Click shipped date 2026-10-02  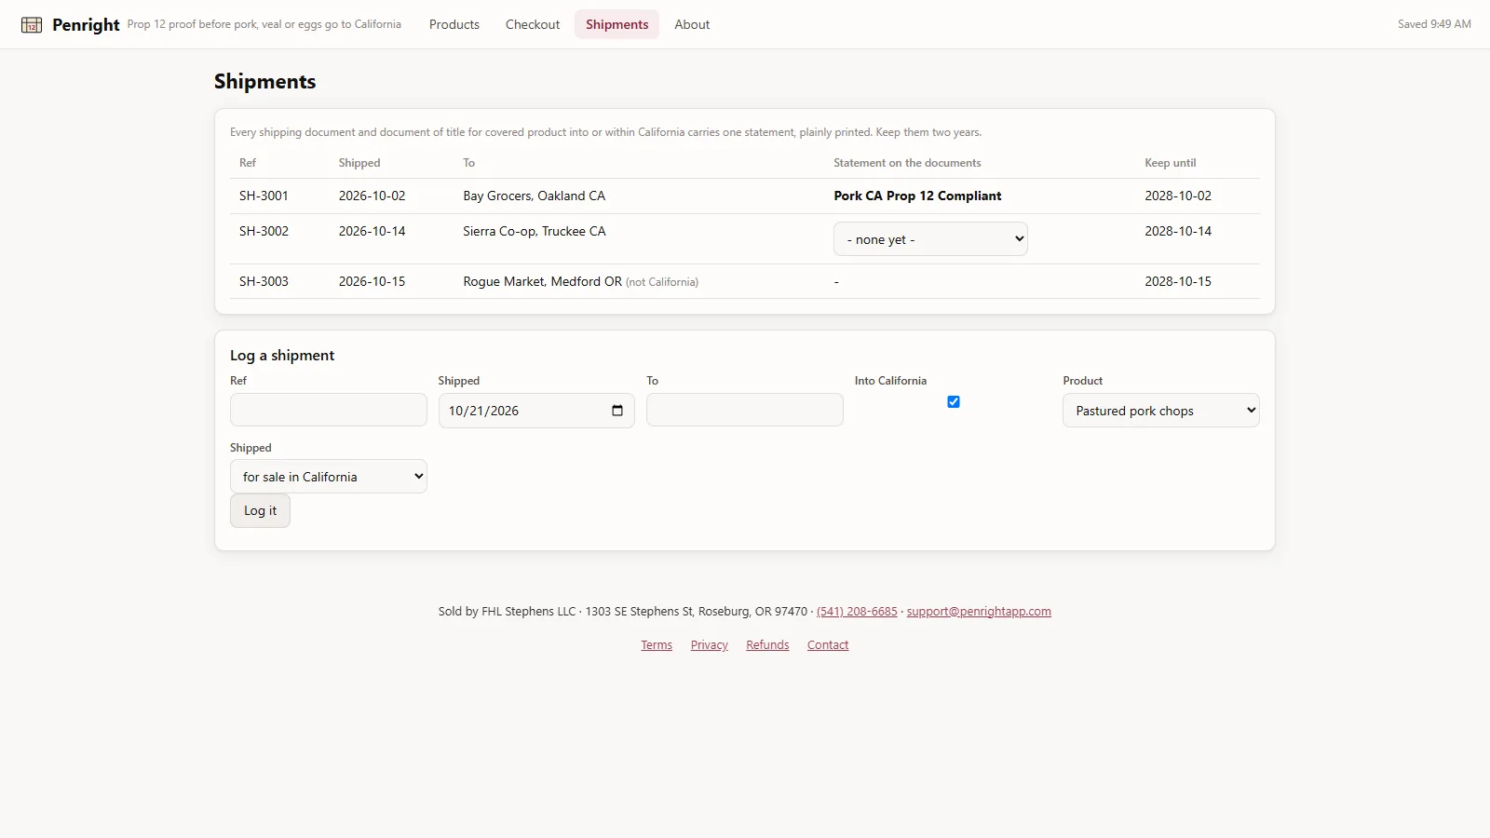click(x=372, y=196)
